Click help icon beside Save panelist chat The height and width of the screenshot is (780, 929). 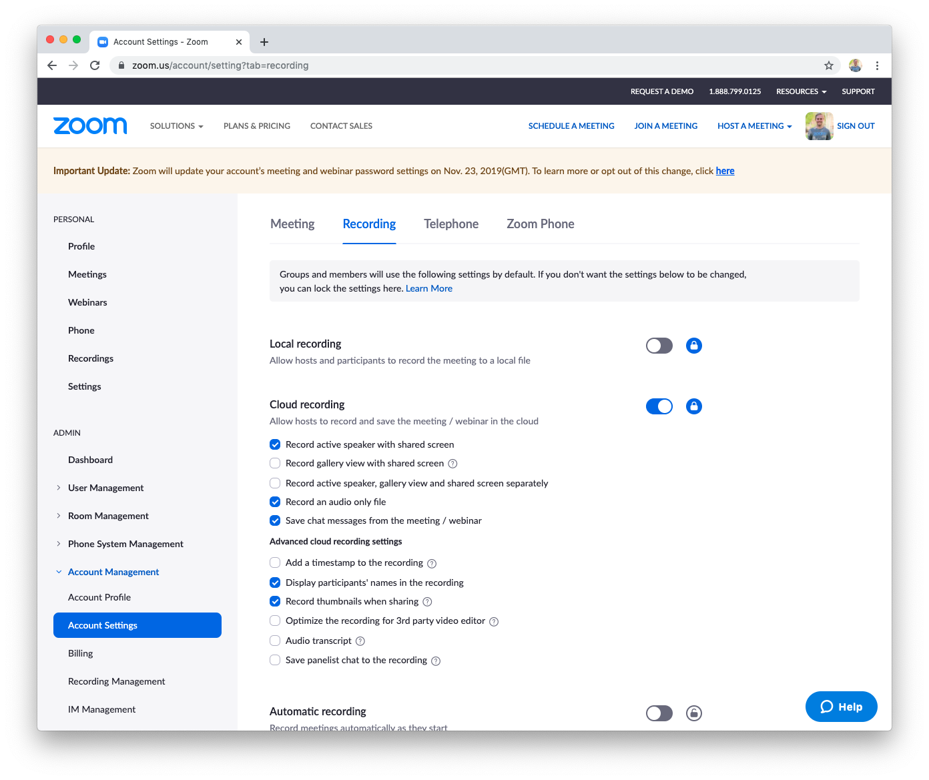click(436, 661)
